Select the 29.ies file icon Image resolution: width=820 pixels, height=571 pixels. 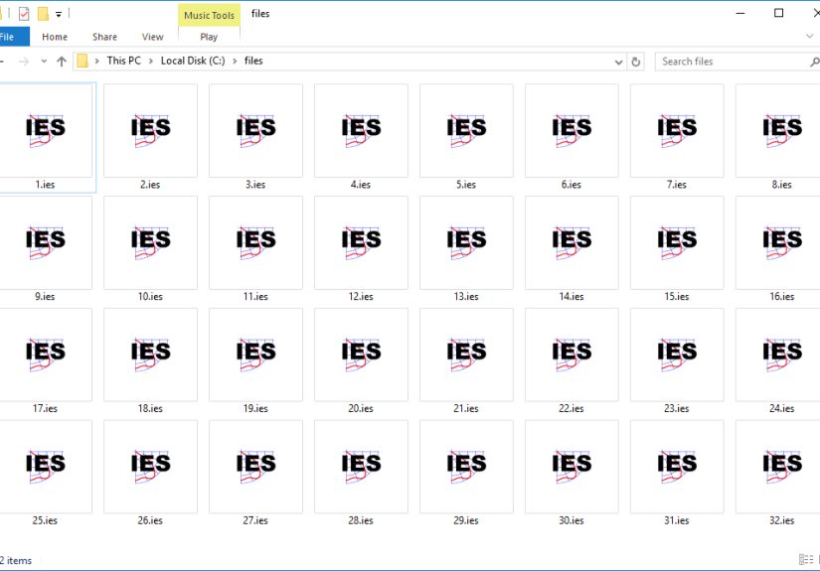pos(466,467)
